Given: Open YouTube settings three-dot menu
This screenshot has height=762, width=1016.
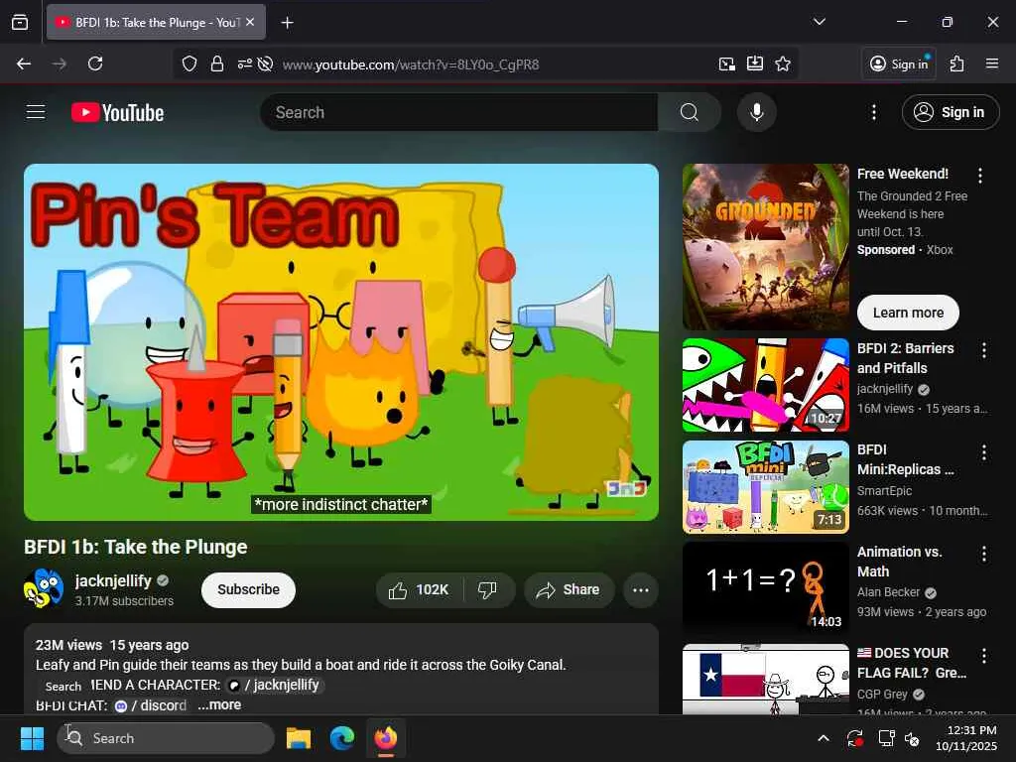Looking at the screenshot, I should tap(873, 112).
